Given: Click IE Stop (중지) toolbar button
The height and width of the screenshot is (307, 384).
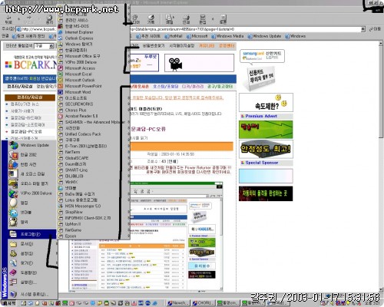Looking at the screenshot, I should tap(49, 20).
